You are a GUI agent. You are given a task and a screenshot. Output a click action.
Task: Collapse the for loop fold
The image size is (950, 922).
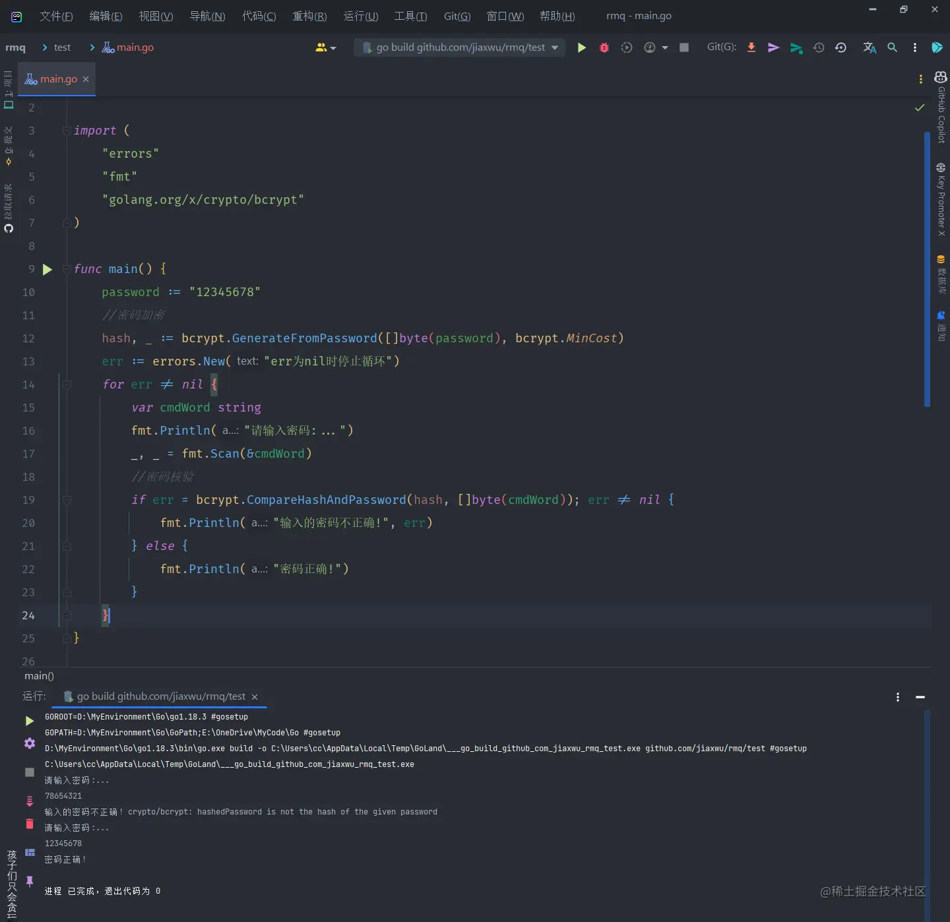[x=67, y=384]
